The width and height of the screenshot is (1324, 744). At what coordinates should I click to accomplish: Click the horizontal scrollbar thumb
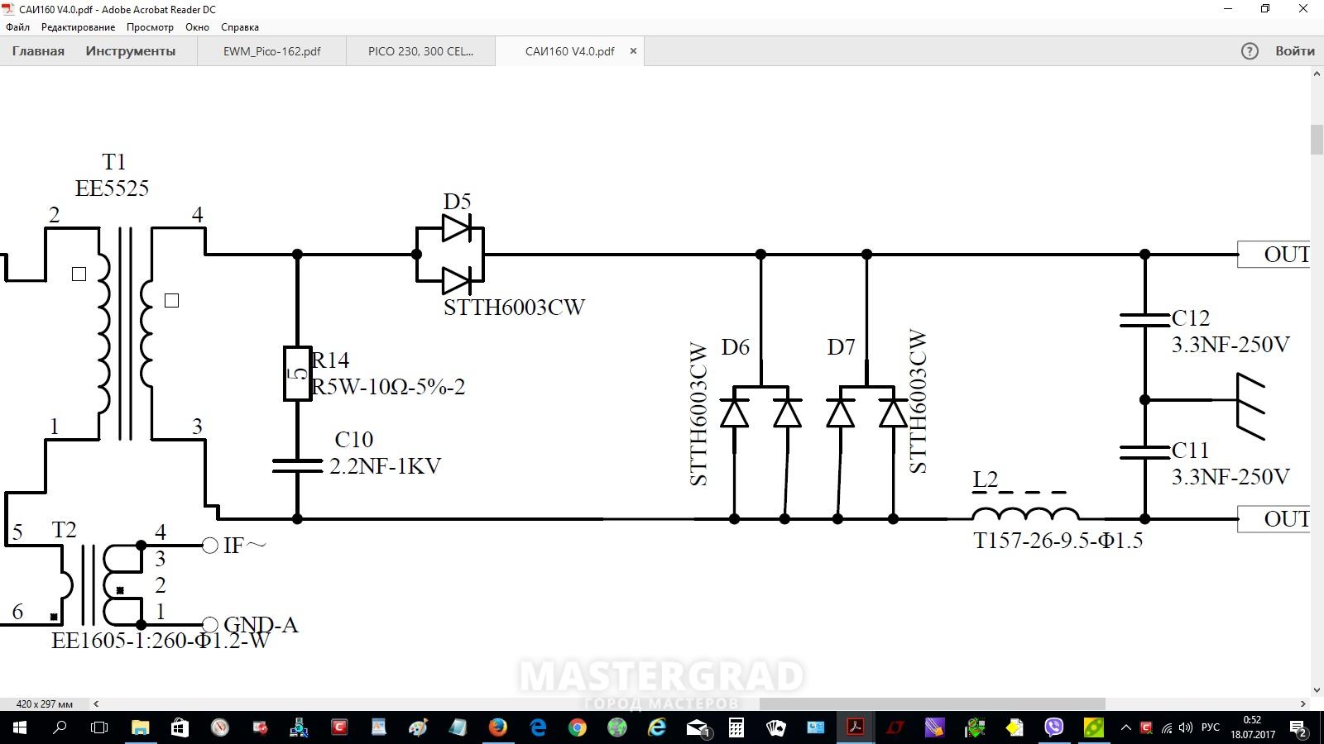point(933,704)
